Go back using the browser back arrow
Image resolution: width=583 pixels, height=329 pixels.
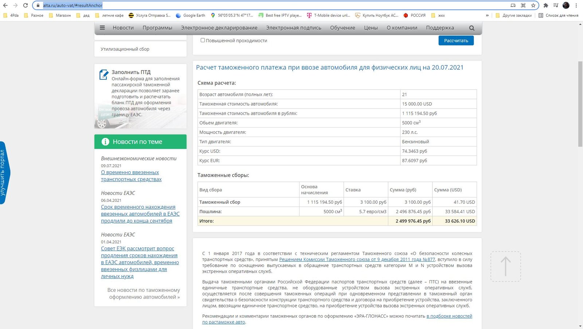(x=5, y=5)
